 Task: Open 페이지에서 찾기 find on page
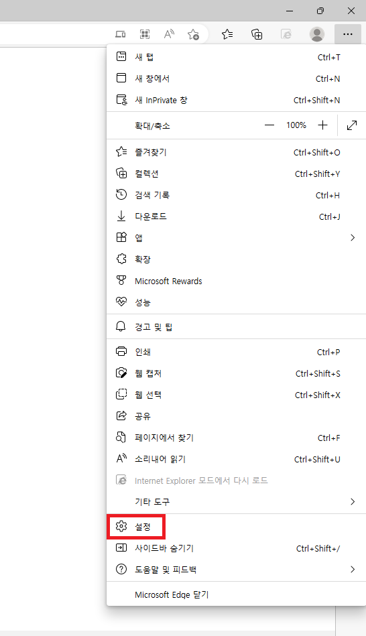(x=236, y=438)
